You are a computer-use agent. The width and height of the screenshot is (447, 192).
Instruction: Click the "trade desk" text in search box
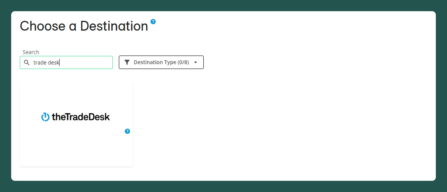pyautogui.click(x=46, y=63)
